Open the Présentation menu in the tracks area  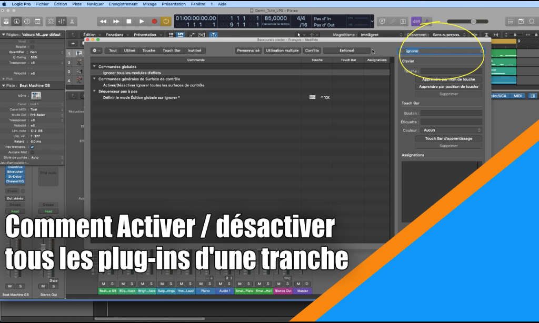(147, 35)
